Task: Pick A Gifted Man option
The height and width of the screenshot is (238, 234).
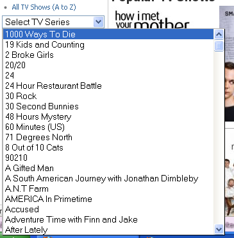Action: 108,168
